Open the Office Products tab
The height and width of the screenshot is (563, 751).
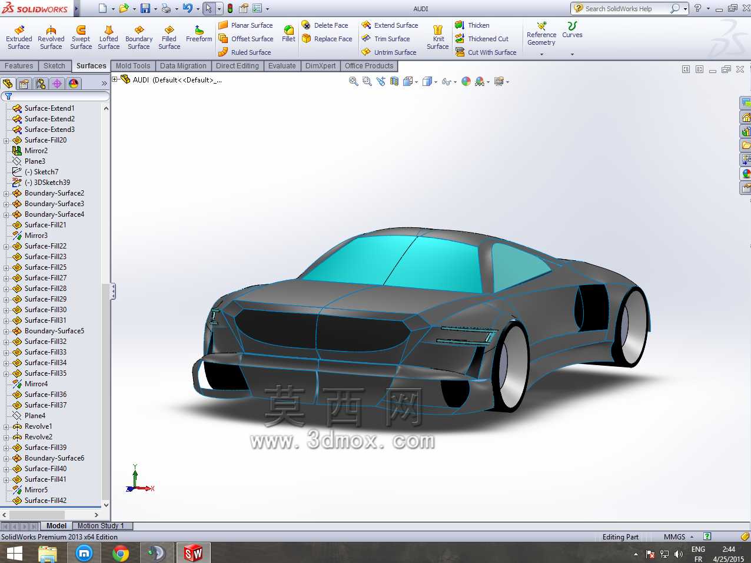(x=369, y=66)
